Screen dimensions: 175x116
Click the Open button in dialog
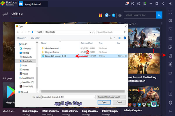[x=104, y=102]
